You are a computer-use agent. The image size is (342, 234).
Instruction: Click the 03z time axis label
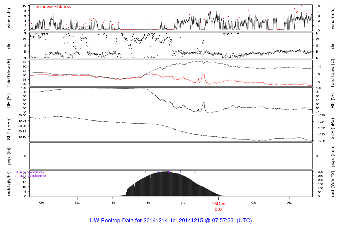click(254, 202)
